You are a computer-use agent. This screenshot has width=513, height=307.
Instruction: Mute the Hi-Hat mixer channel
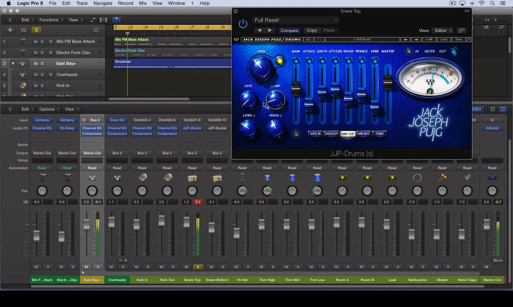click(236, 267)
